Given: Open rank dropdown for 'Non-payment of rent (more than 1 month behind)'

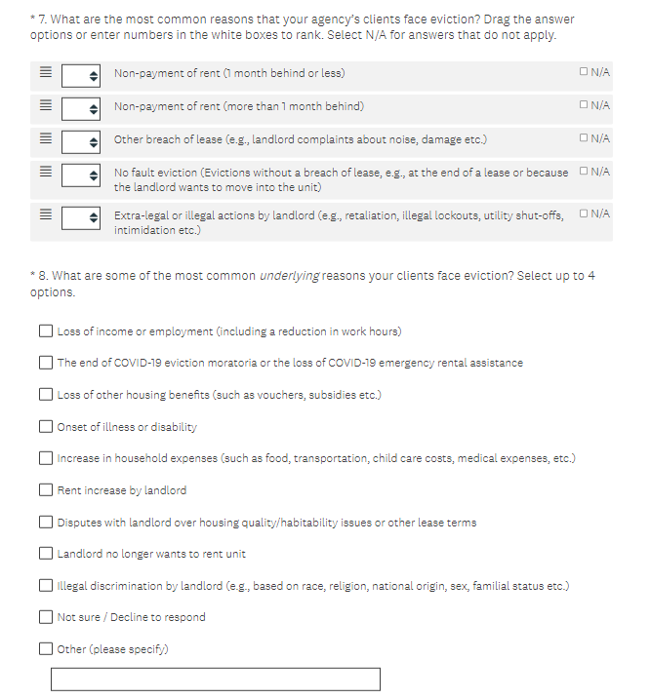Looking at the screenshot, I should 82,107.
